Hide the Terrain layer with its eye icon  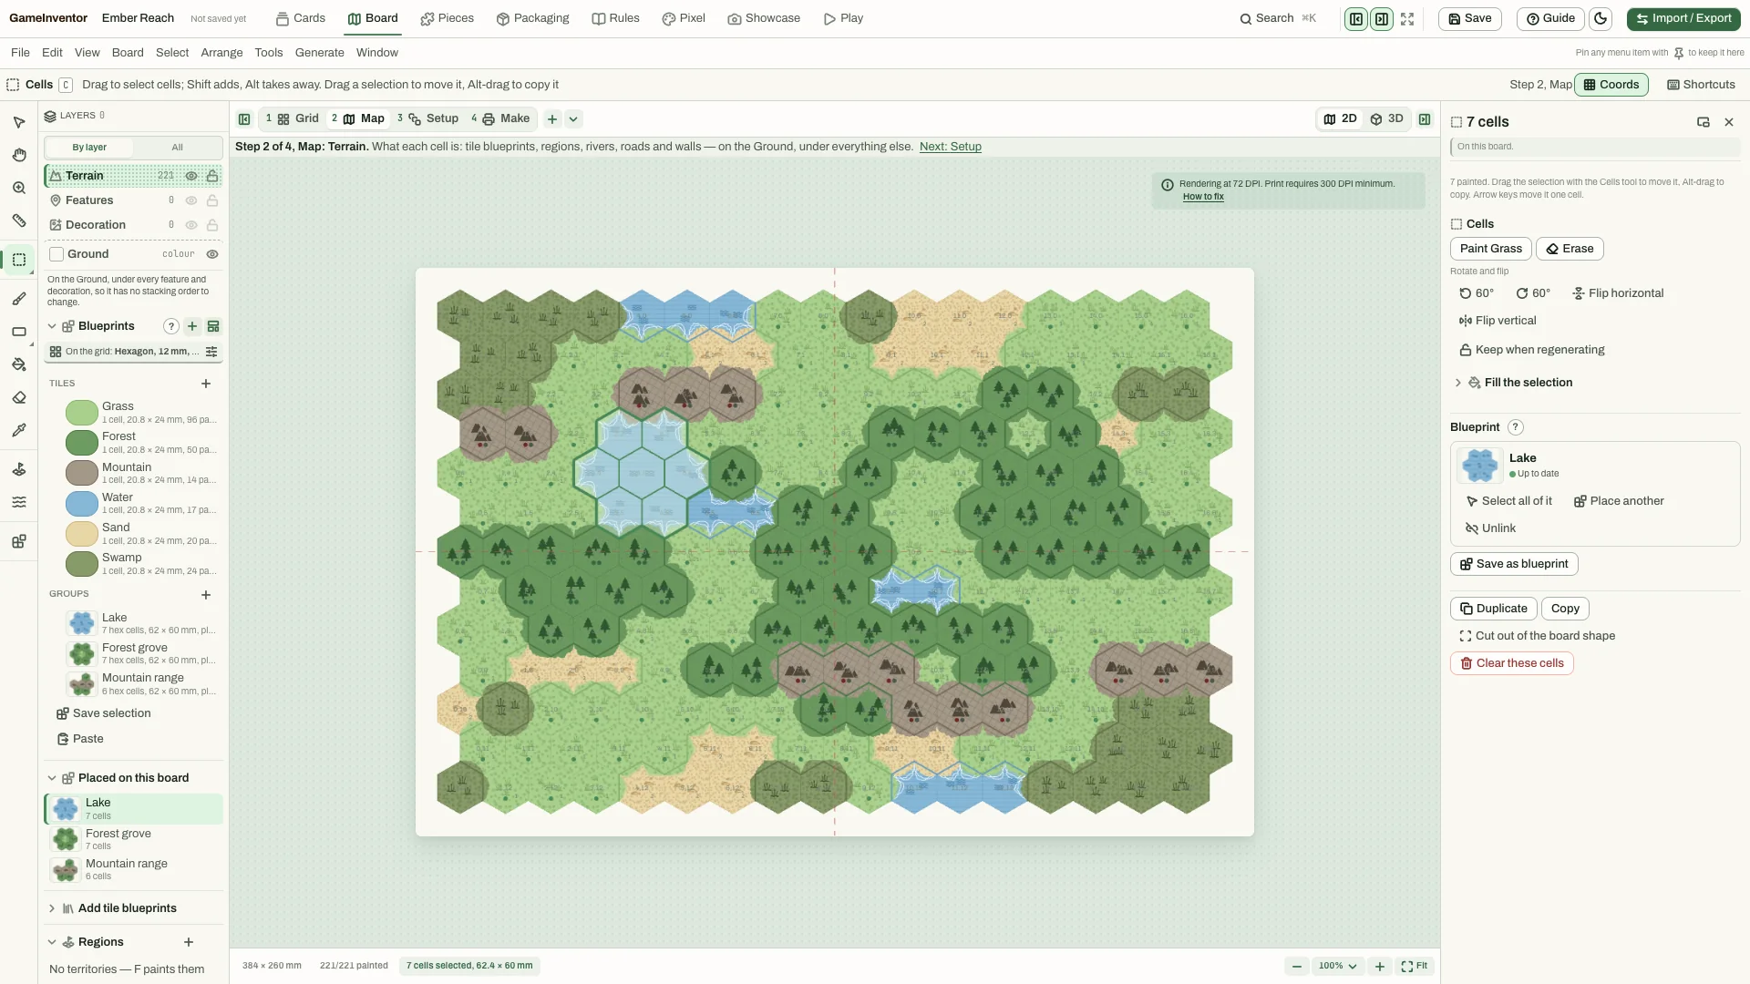pyautogui.click(x=191, y=176)
